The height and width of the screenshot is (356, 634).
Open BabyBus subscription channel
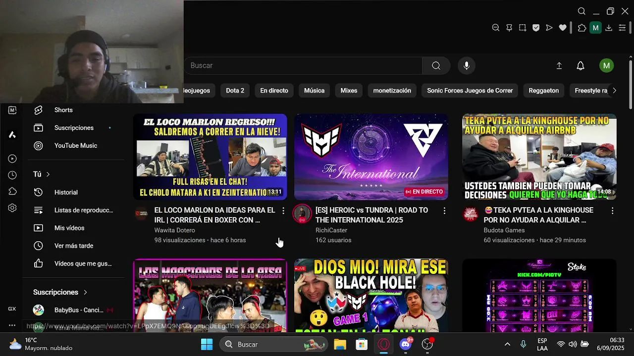75,310
